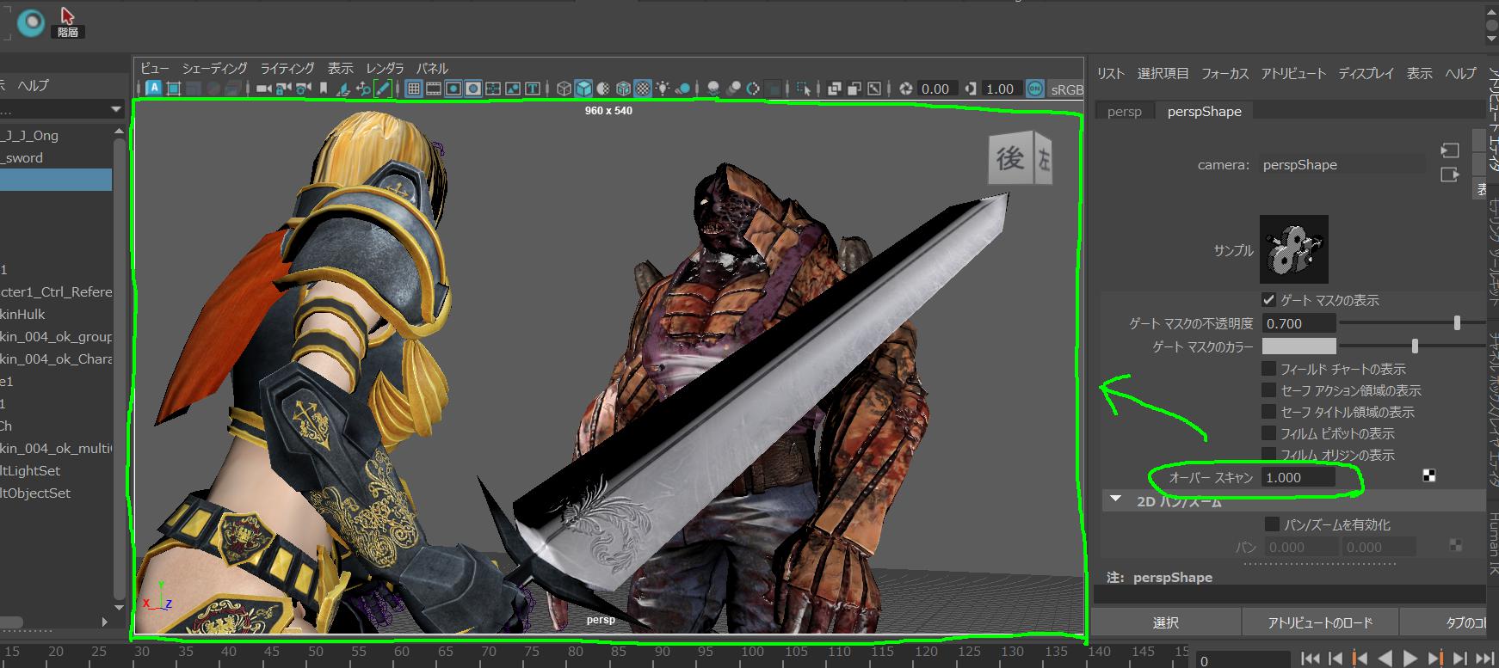
Task: Toggle the film gate icon
Action: click(433, 89)
